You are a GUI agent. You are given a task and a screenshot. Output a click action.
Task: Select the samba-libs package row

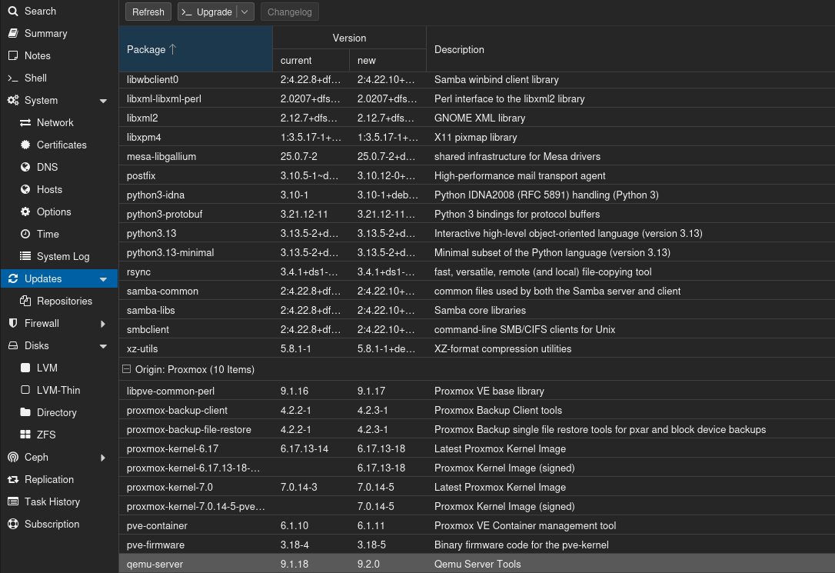click(x=477, y=310)
